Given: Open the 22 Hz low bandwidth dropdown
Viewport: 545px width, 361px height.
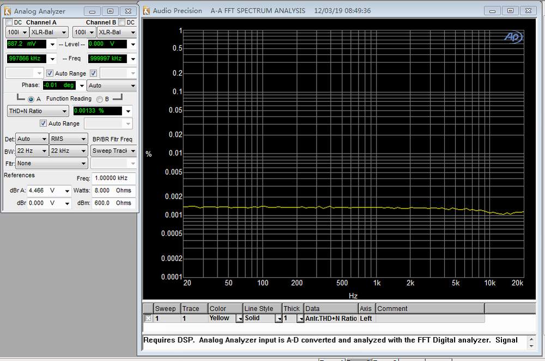Looking at the screenshot, I should coord(32,151).
